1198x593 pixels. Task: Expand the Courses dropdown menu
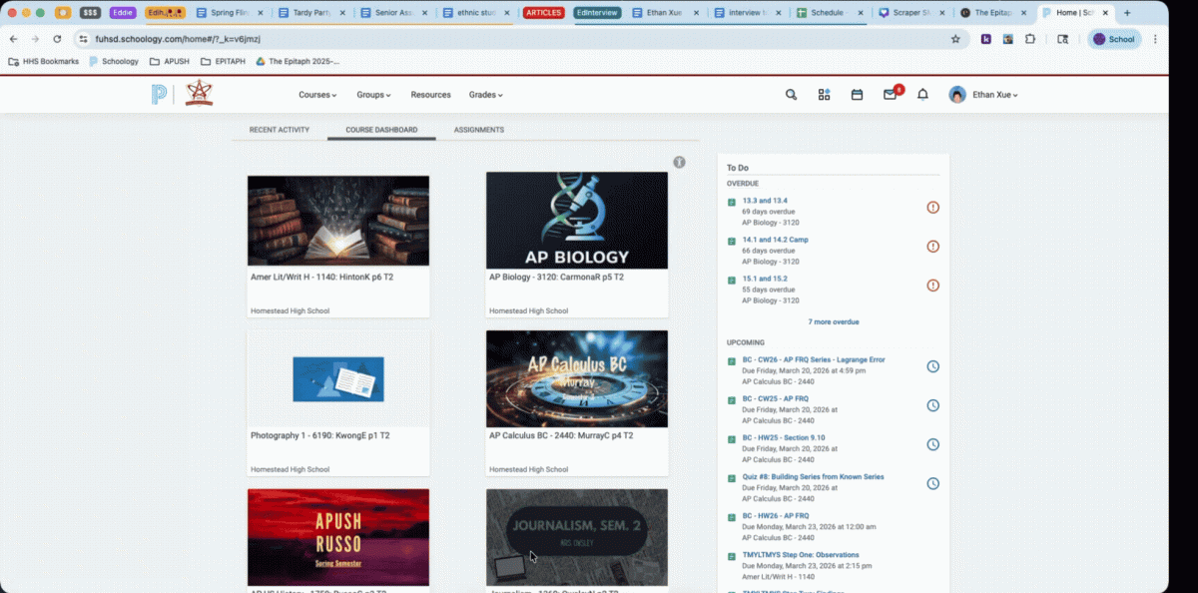pos(317,95)
